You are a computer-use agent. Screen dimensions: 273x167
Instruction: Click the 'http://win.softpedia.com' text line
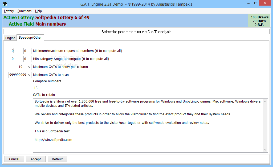point(53,140)
